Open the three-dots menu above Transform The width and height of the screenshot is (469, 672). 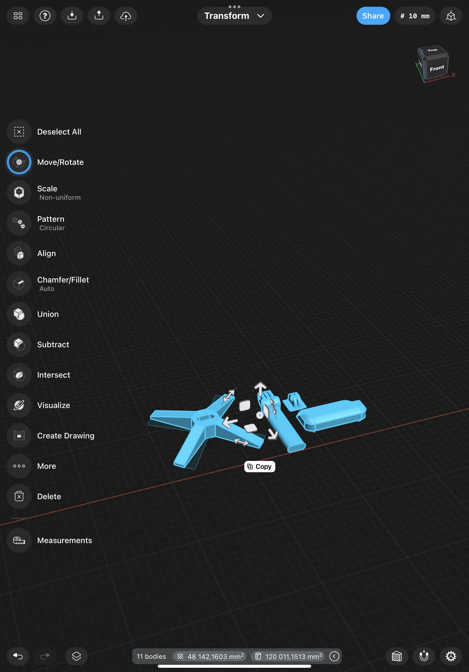(234, 6)
